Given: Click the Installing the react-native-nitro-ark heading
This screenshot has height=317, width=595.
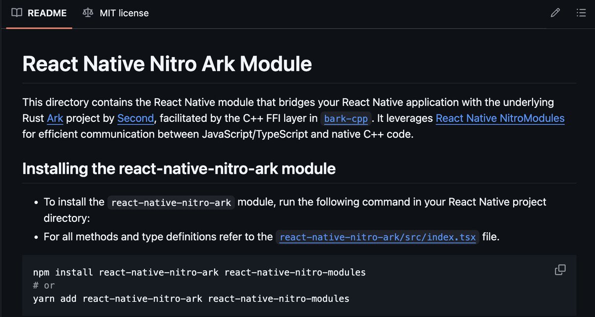Looking at the screenshot, I should pos(179,168).
